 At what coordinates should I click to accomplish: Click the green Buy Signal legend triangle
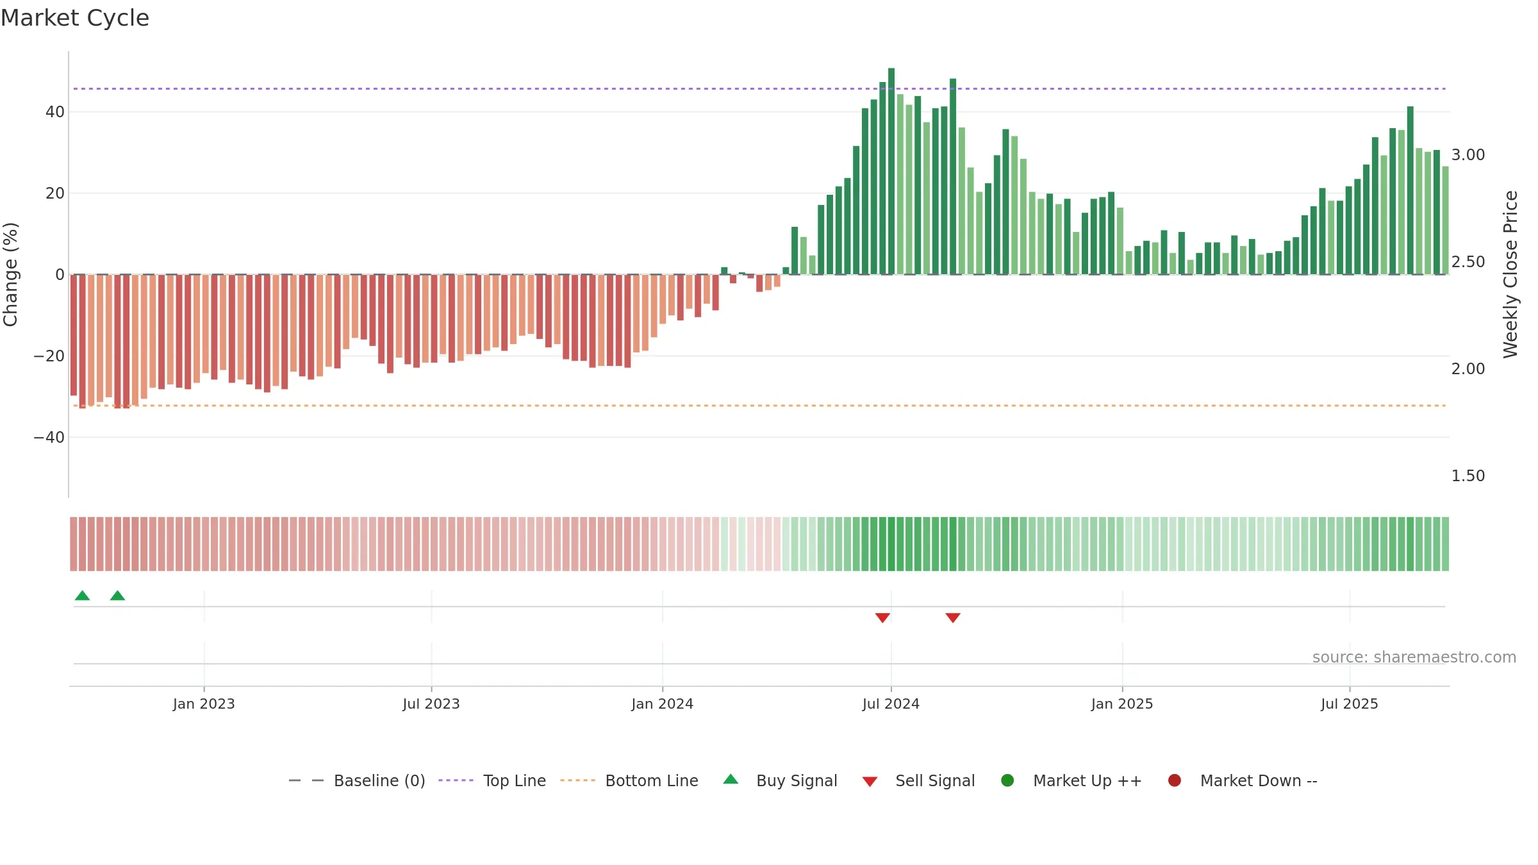point(731,779)
